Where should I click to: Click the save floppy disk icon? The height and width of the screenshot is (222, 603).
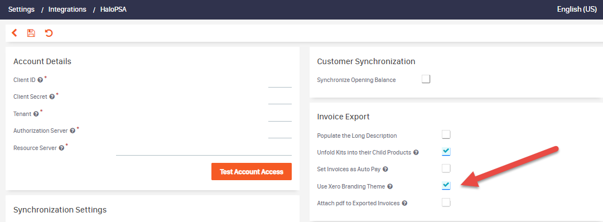[x=31, y=33]
